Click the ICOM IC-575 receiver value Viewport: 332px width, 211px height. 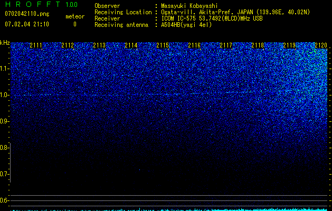pos(212,18)
